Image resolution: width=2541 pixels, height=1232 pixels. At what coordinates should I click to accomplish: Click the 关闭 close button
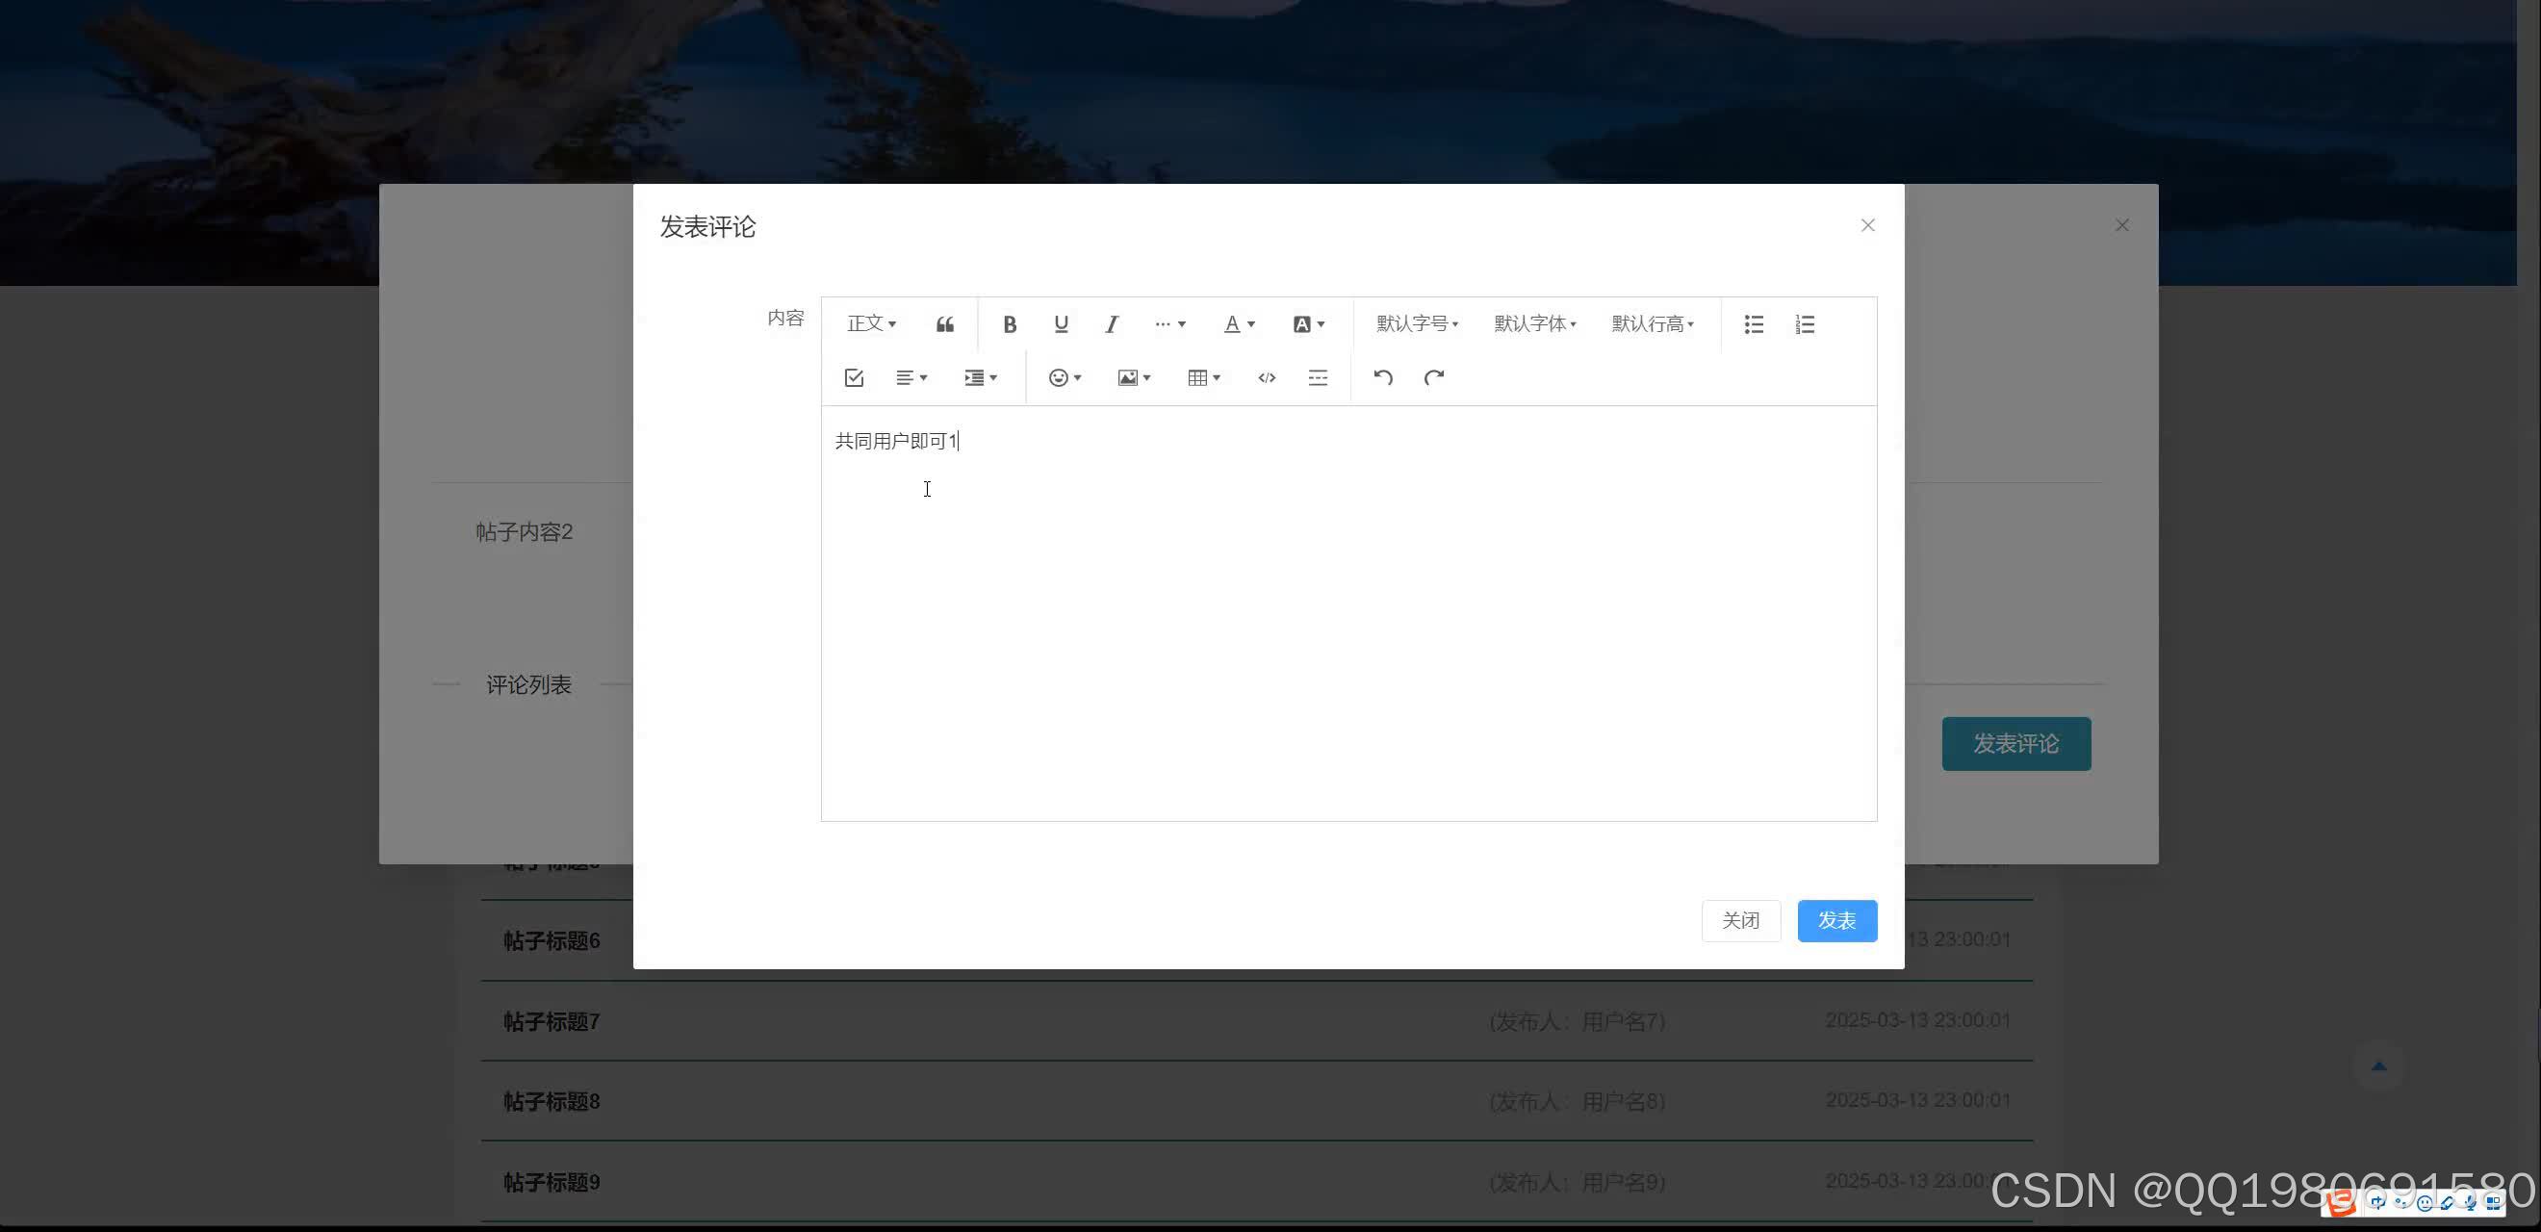pyautogui.click(x=1741, y=920)
